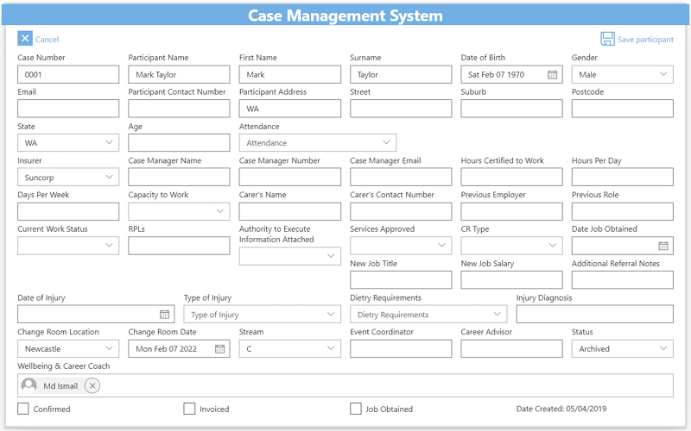Screen dimensions: 691x431
Task: Click the Previous Employer field
Action: click(x=511, y=211)
